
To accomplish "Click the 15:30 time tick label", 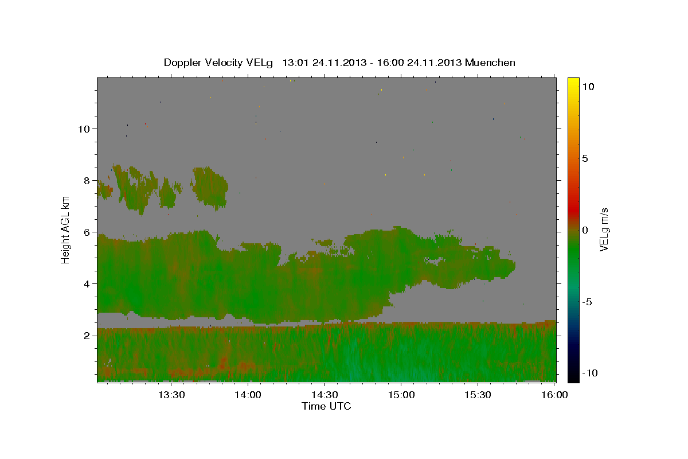I will pos(477,395).
